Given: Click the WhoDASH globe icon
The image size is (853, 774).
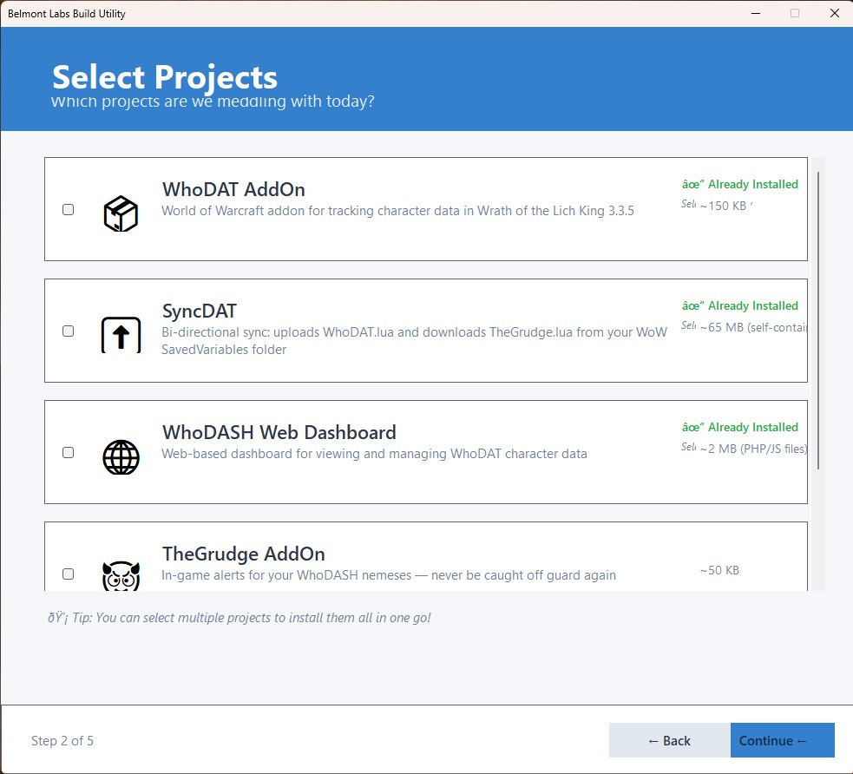Looking at the screenshot, I should point(121,456).
